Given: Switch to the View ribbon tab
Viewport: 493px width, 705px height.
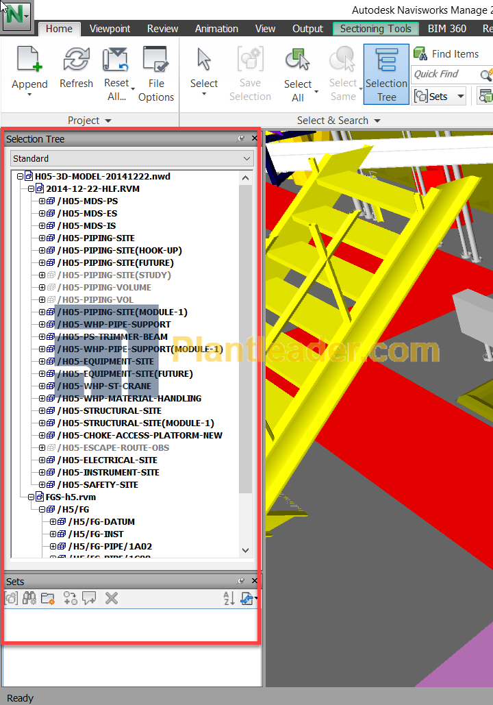Looking at the screenshot, I should (265, 29).
